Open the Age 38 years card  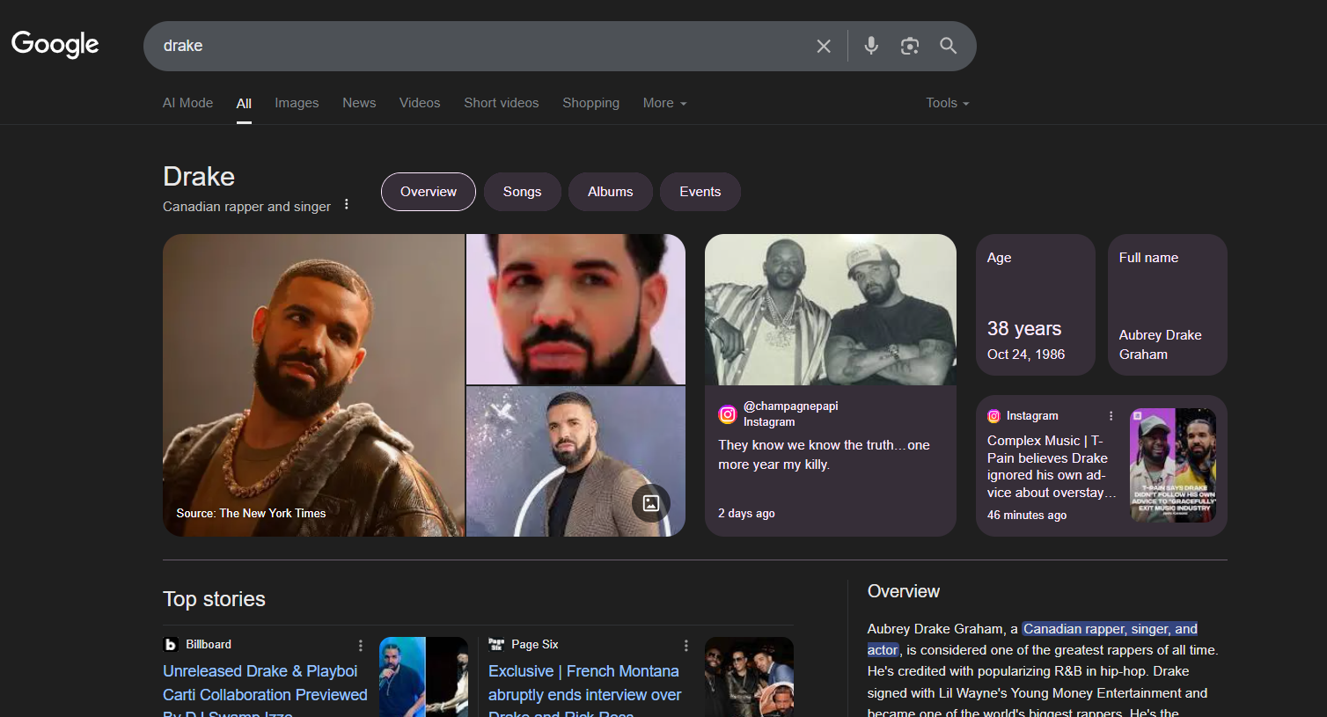click(1036, 304)
